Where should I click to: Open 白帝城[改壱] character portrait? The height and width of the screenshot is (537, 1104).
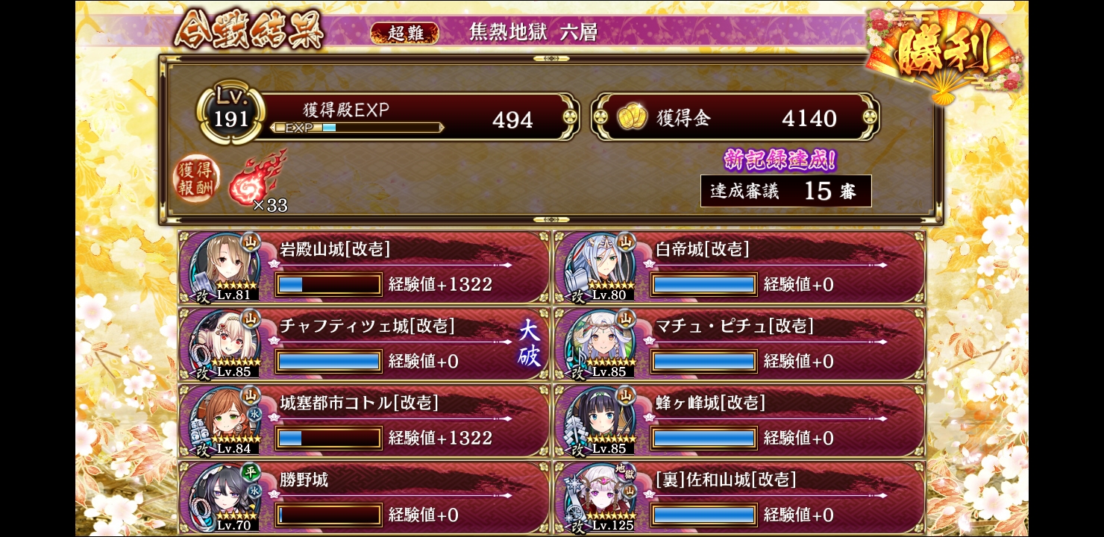click(x=599, y=267)
